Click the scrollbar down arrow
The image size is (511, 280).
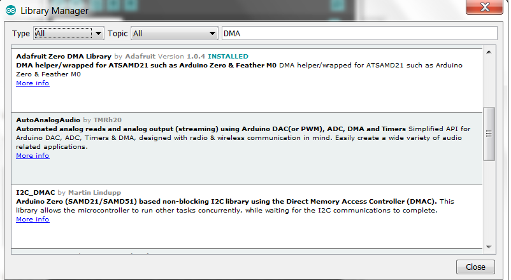489,247
